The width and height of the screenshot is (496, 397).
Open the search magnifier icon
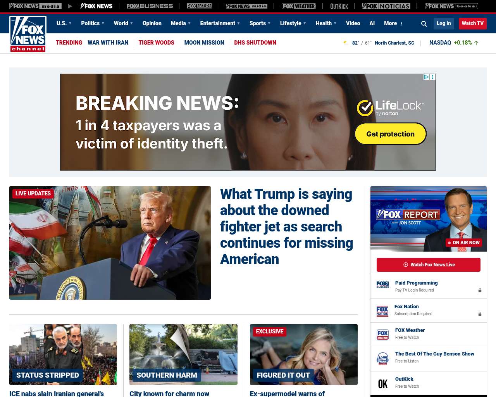click(424, 24)
